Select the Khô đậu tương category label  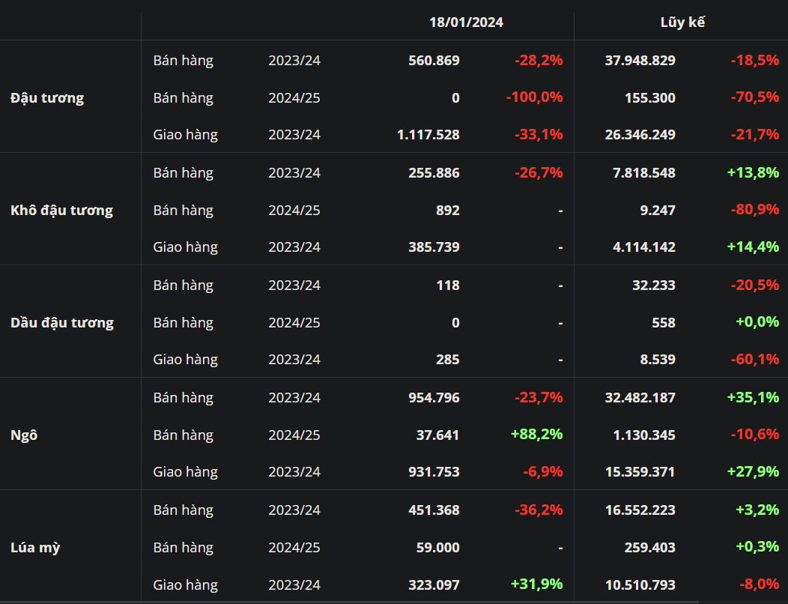(x=62, y=211)
